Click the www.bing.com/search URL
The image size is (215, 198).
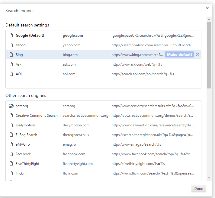137,55
